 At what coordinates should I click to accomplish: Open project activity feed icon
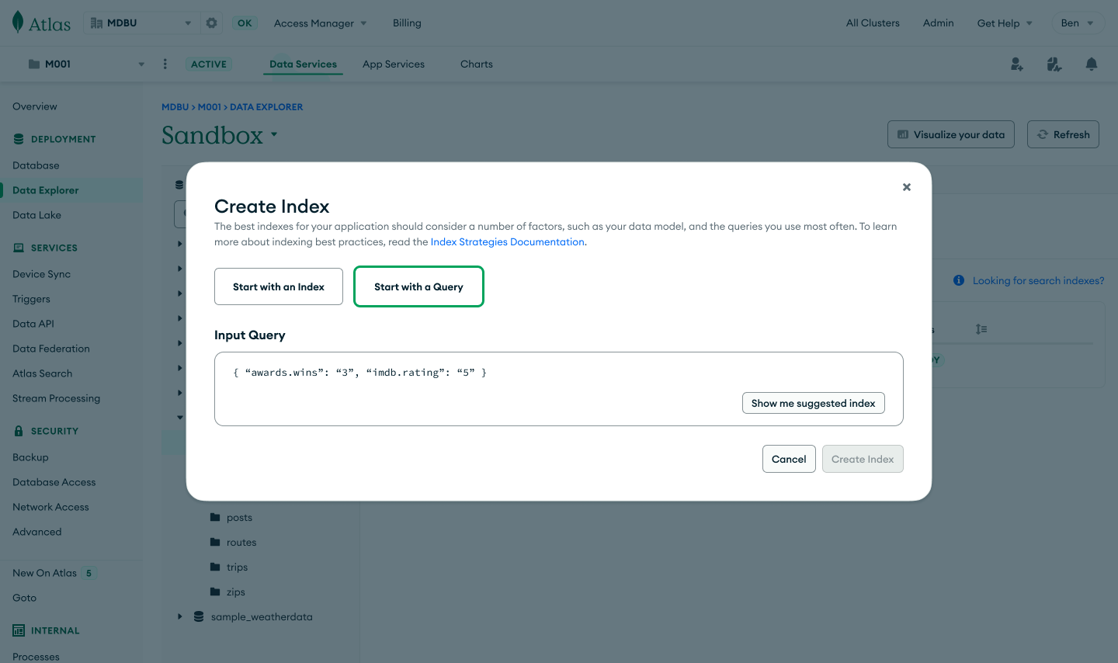(x=1054, y=64)
